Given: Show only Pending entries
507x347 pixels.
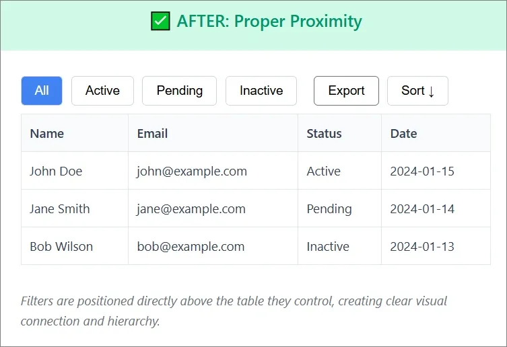Looking at the screenshot, I should click(179, 91).
